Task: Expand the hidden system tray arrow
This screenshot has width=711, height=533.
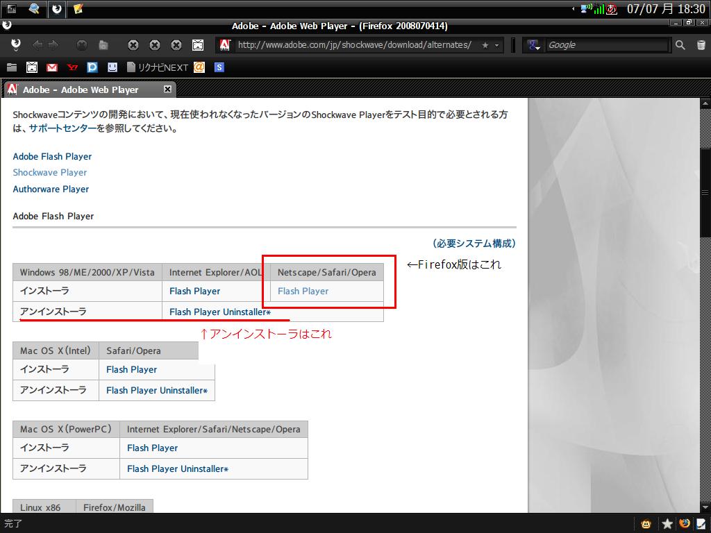Action: 573,8
